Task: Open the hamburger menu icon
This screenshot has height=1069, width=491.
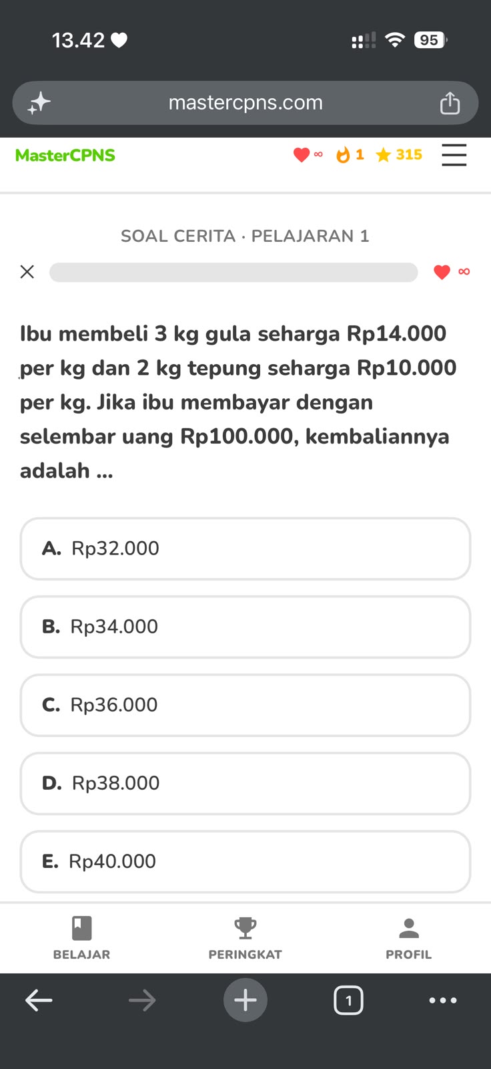Action: point(454,155)
